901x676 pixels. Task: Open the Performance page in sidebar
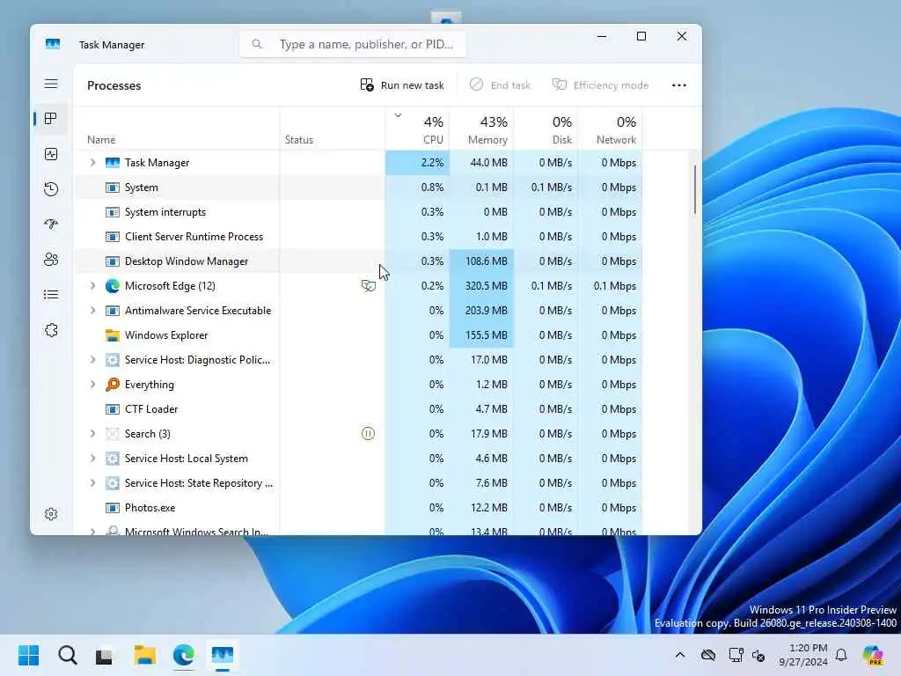(51, 154)
